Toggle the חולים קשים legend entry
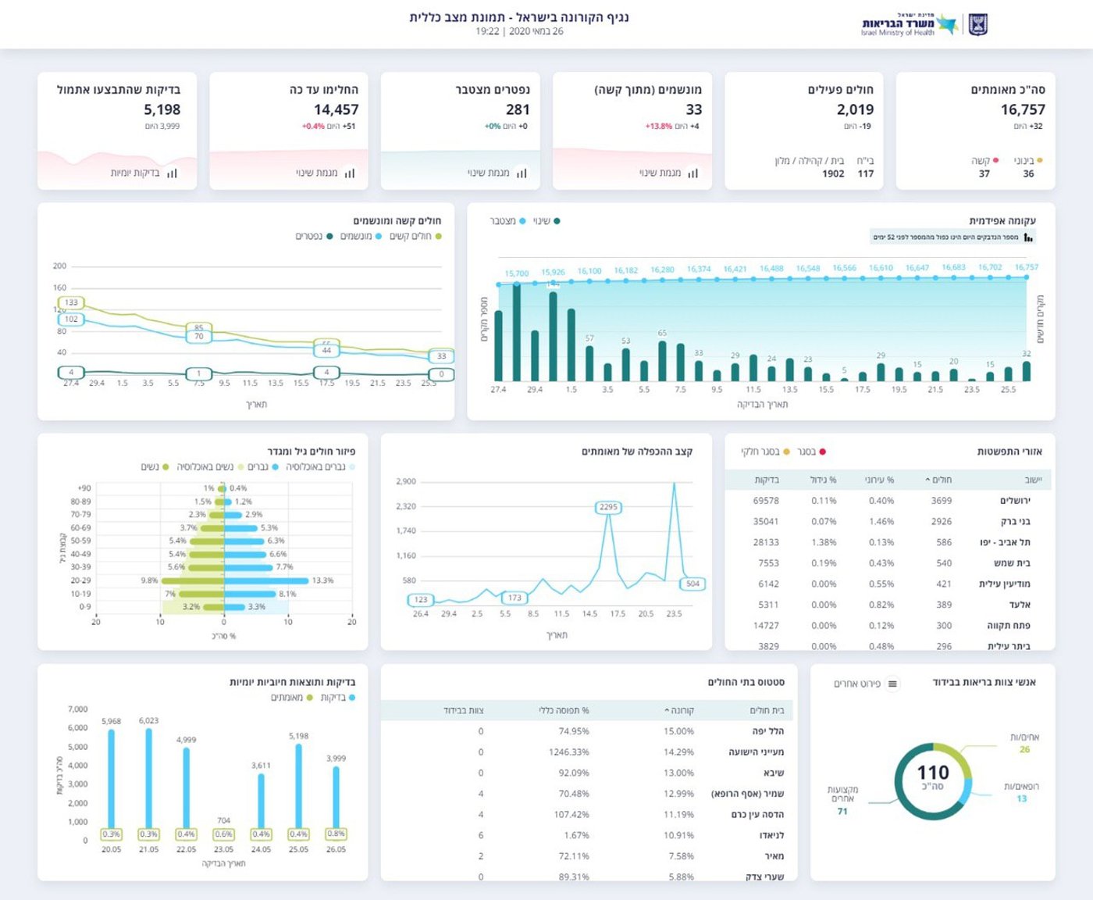This screenshot has width=1093, height=900. [416, 236]
